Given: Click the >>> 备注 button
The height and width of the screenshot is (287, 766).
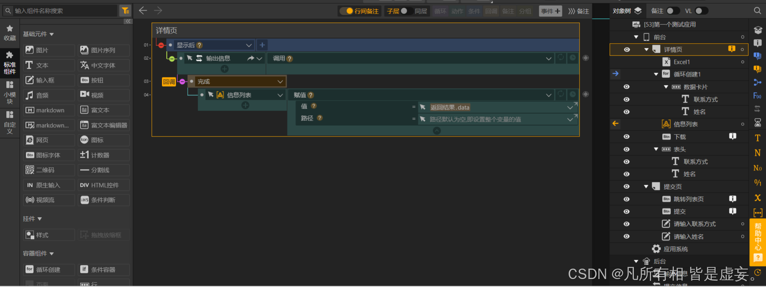Looking at the screenshot, I should click(578, 11).
